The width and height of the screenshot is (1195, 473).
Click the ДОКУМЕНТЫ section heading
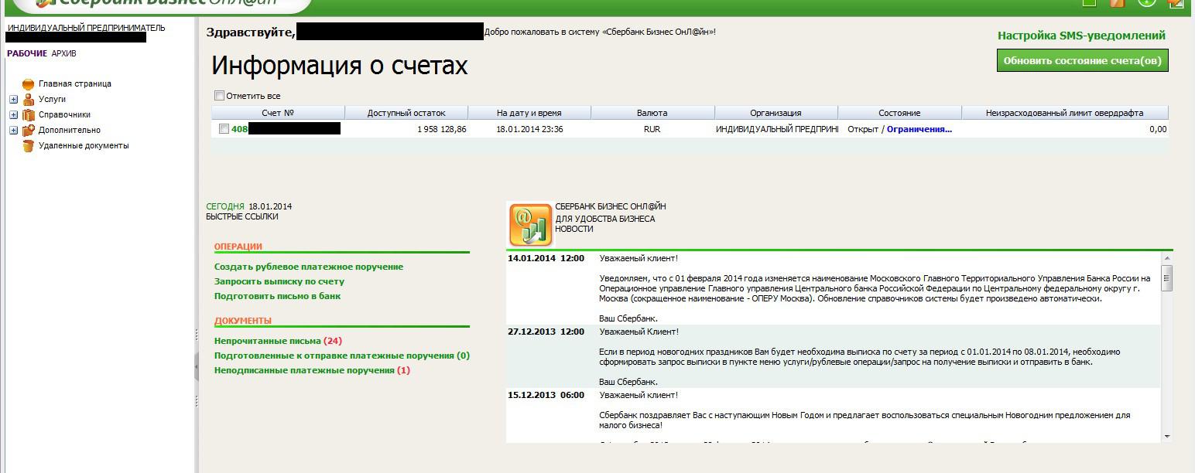[x=243, y=321]
